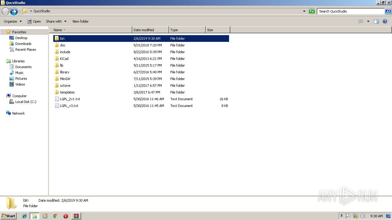The height and width of the screenshot is (220, 392).
Task: Open view options dropdown arrow
Action: [x=368, y=21]
